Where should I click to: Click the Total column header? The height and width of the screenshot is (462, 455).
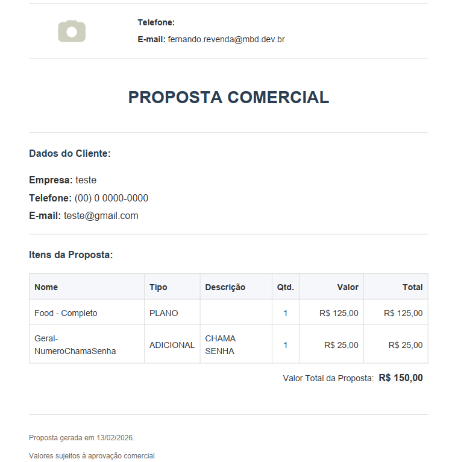point(412,287)
